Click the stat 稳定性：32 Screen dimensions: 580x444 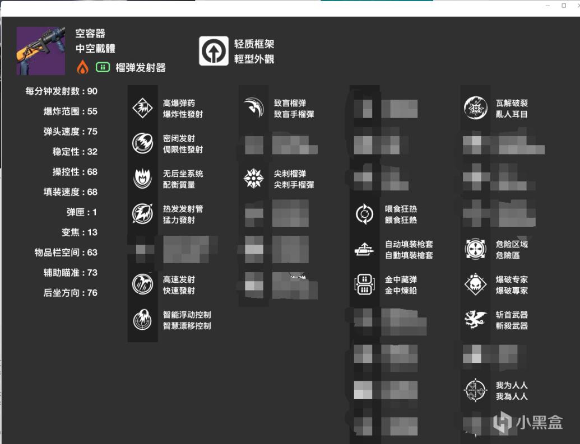[75, 152]
